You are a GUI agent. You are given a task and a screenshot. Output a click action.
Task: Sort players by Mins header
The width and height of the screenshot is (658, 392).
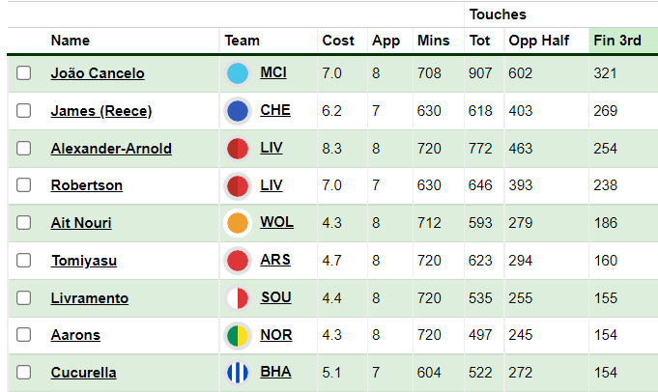point(433,41)
